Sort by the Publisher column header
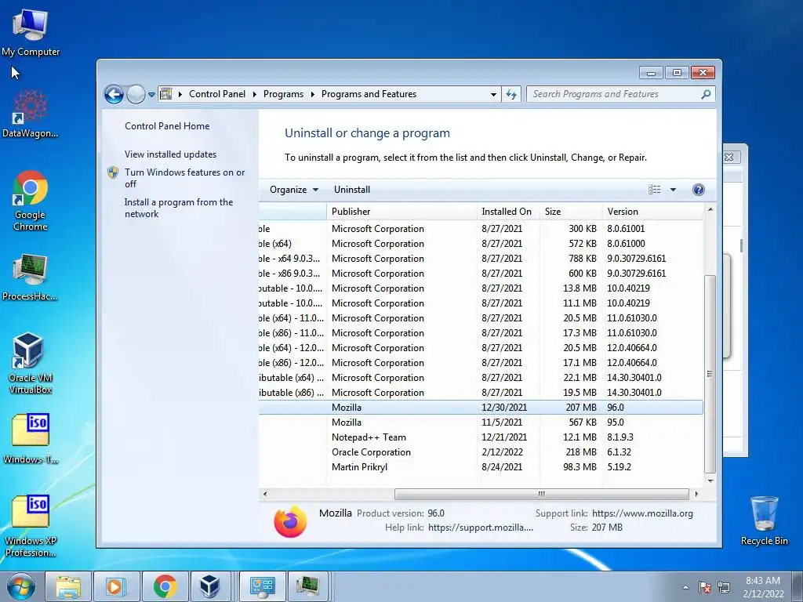Image resolution: width=803 pixels, height=602 pixels. pos(401,212)
